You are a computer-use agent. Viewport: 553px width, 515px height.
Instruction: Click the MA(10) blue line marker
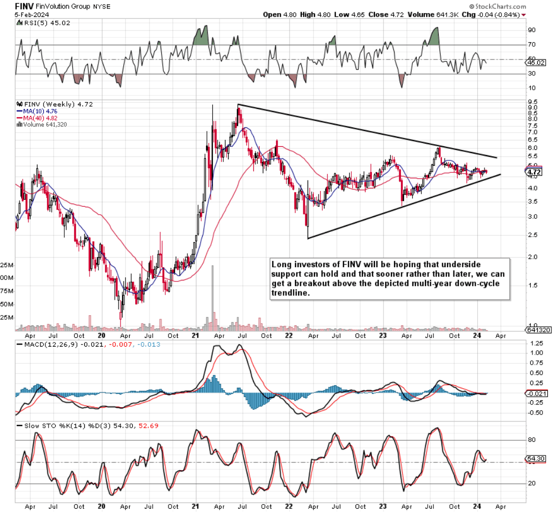(20, 111)
